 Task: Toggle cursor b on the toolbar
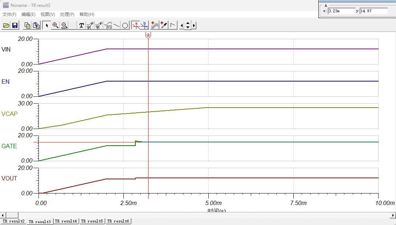click(x=144, y=25)
